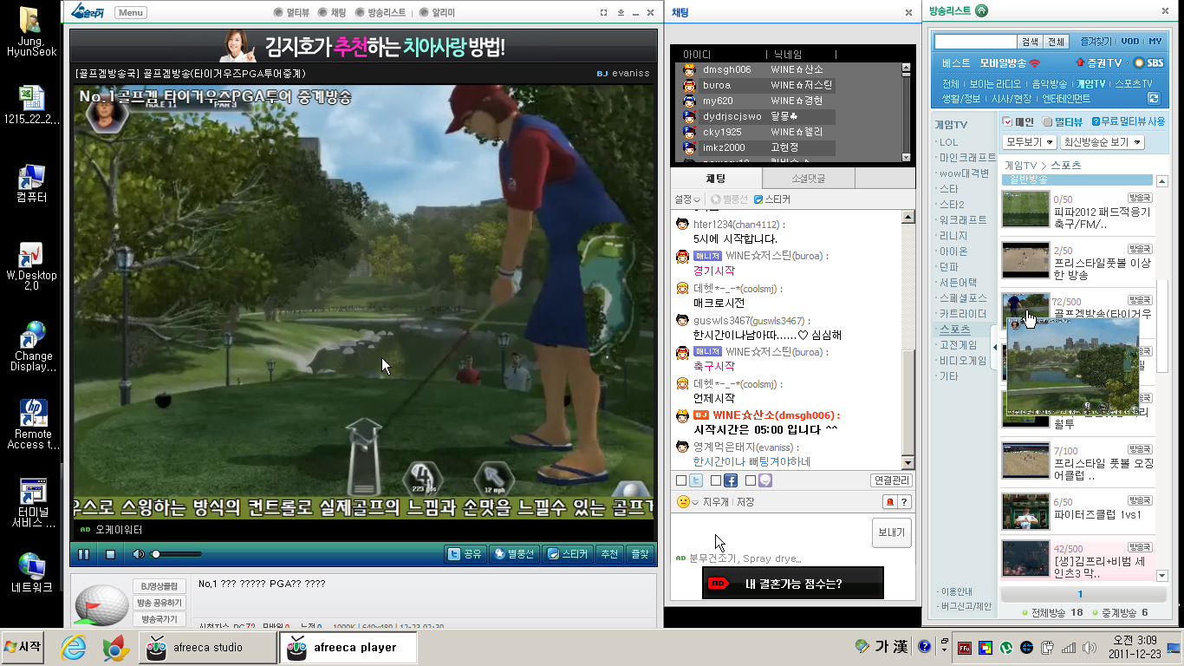Open the VOD link

click(x=1130, y=42)
